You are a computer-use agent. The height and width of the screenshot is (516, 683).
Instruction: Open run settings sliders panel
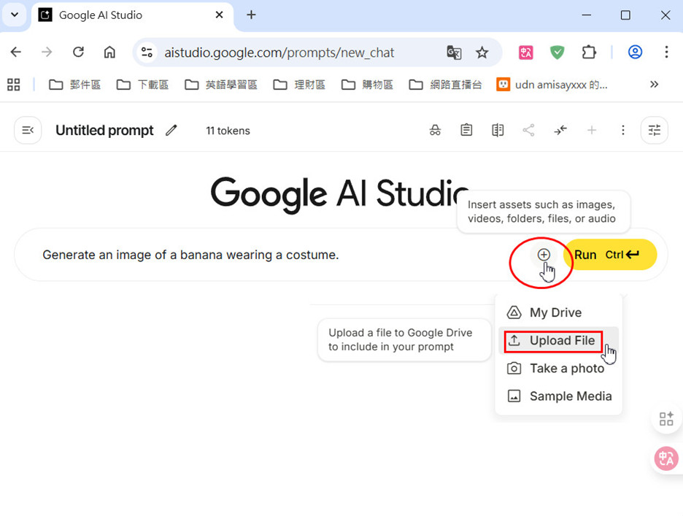click(655, 131)
